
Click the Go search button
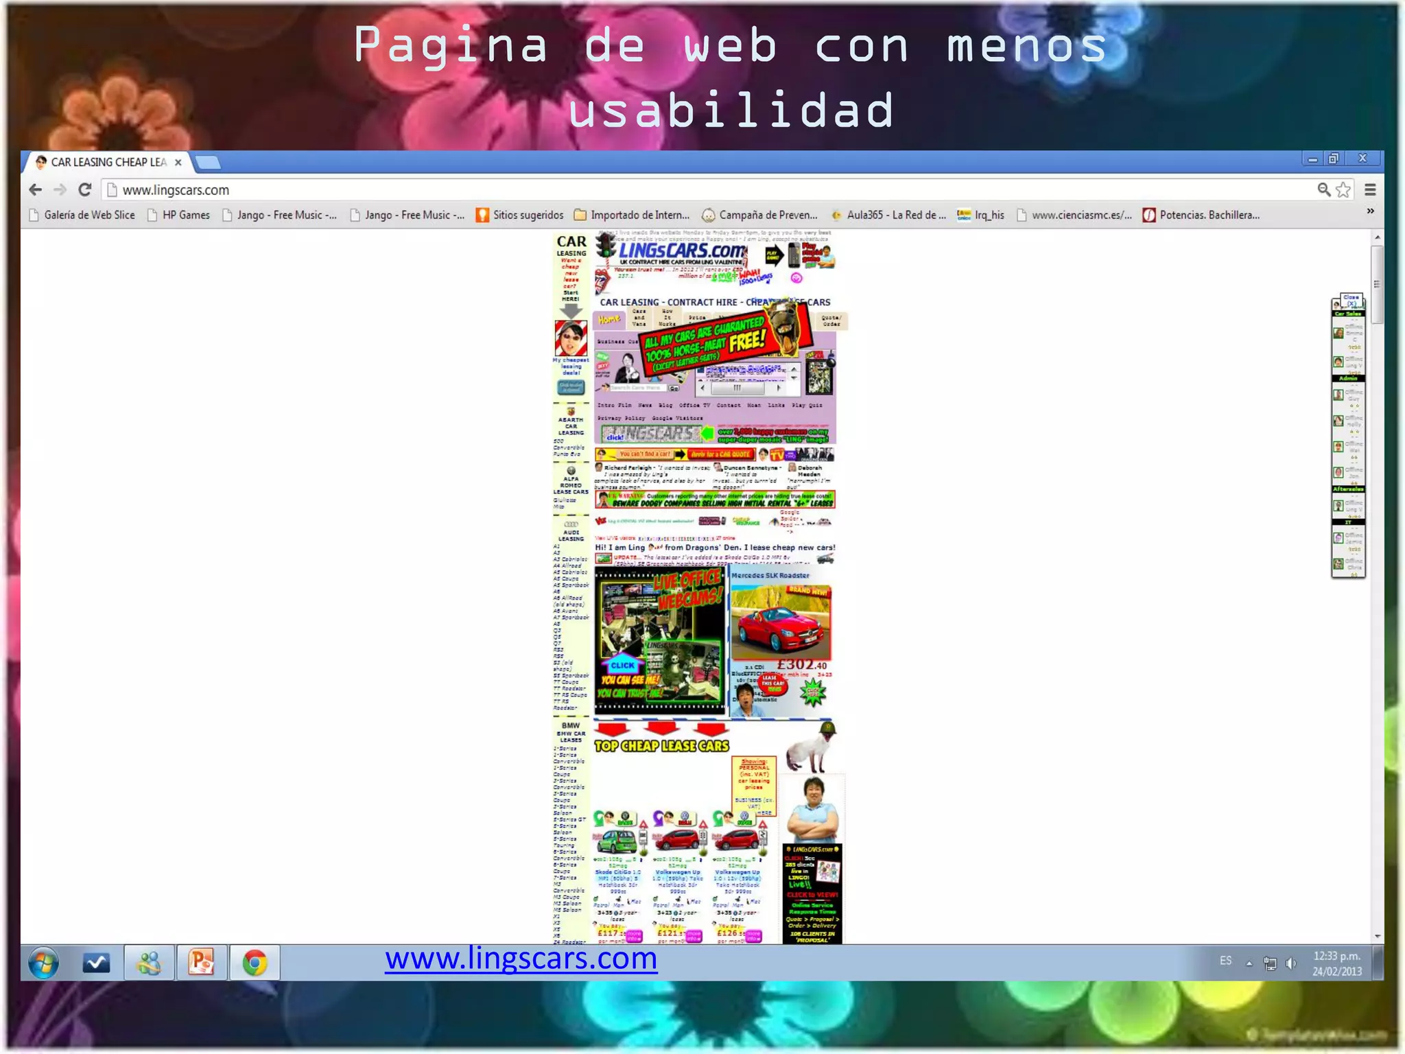[x=674, y=388]
